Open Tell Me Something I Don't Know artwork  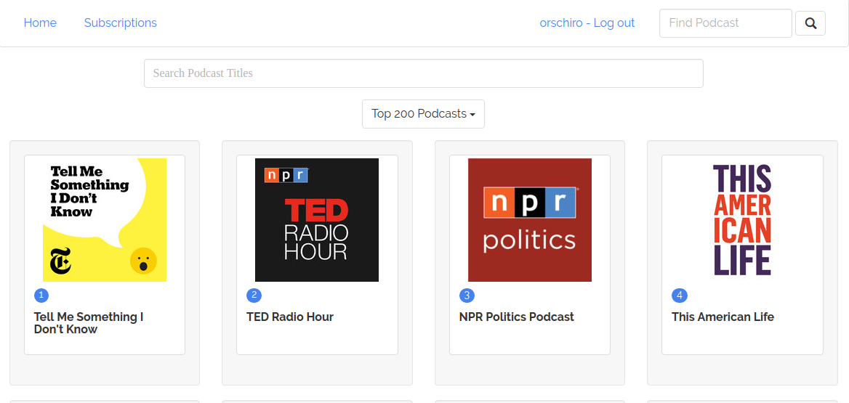tap(105, 219)
